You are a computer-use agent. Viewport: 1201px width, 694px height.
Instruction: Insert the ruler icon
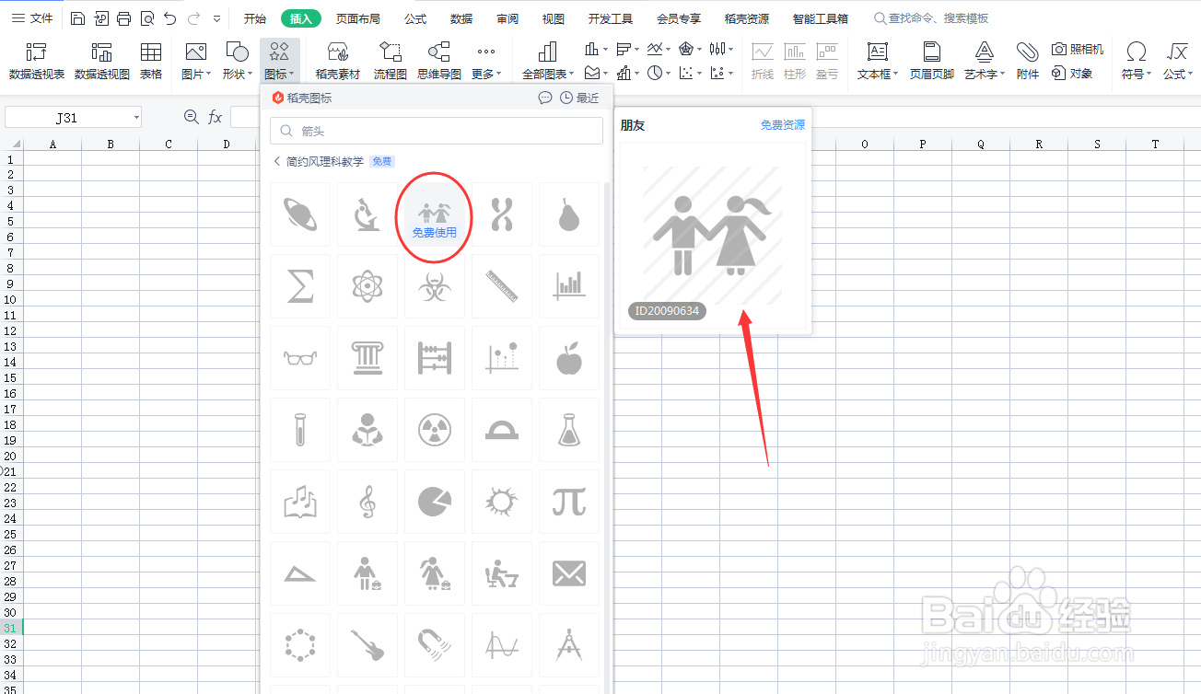(x=502, y=286)
